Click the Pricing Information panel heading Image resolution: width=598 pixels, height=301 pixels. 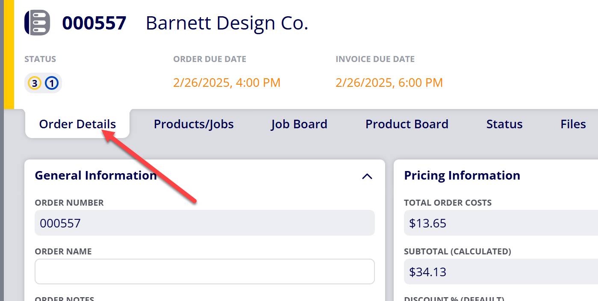pyautogui.click(x=462, y=175)
